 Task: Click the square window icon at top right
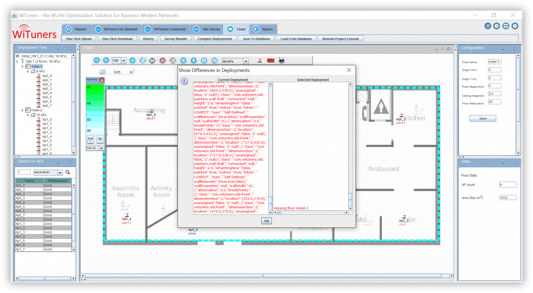506,26
